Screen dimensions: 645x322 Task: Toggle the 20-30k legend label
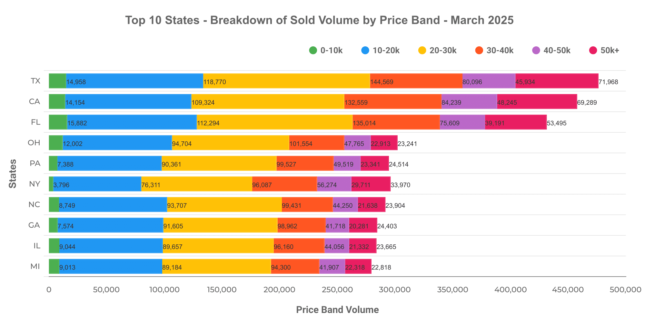(443, 51)
